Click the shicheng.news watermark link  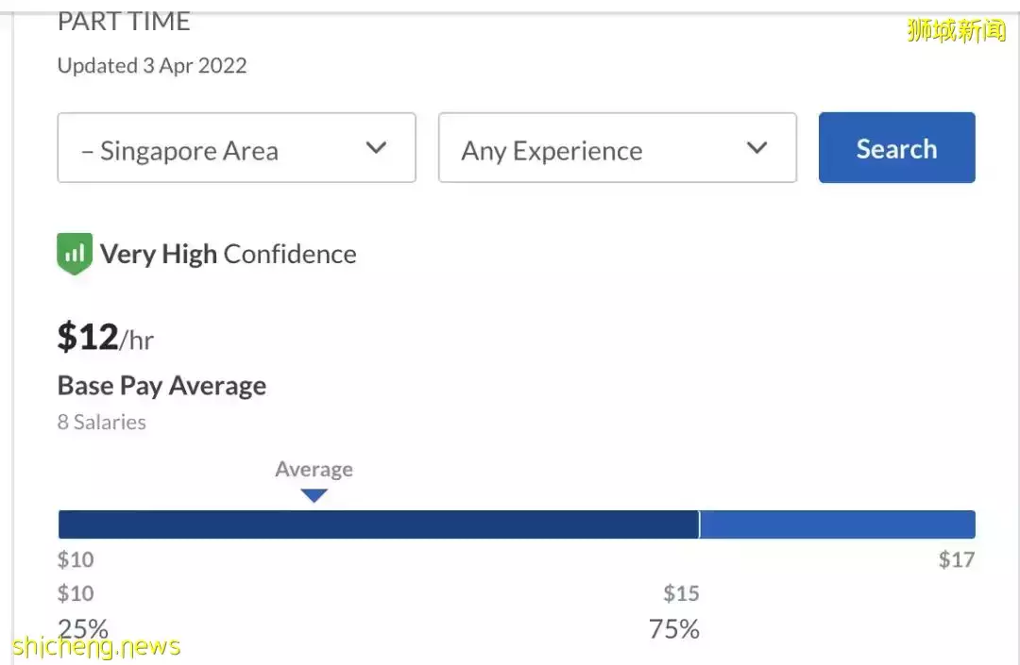(x=96, y=647)
